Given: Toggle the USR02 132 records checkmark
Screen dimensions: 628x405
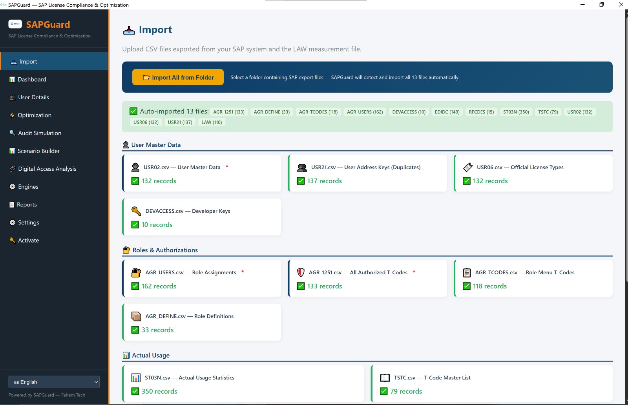Looking at the screenshot, I should 135,181.
